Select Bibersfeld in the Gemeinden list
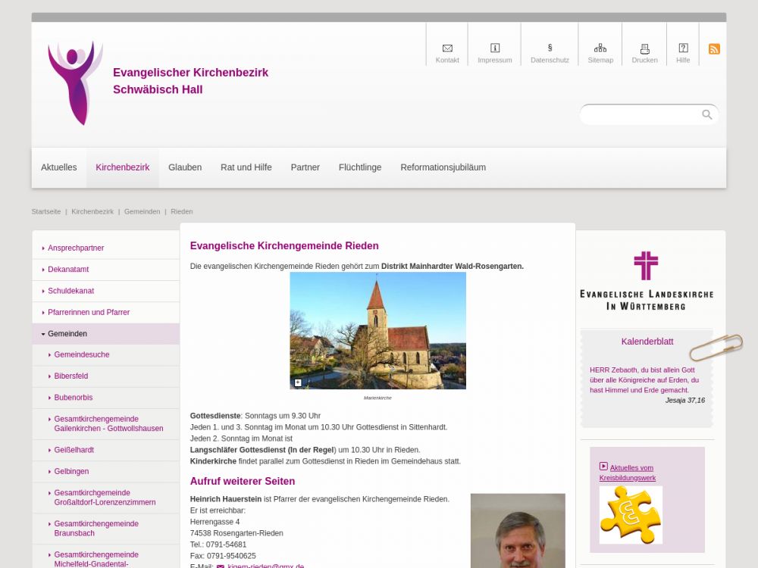 coord(71,376)
